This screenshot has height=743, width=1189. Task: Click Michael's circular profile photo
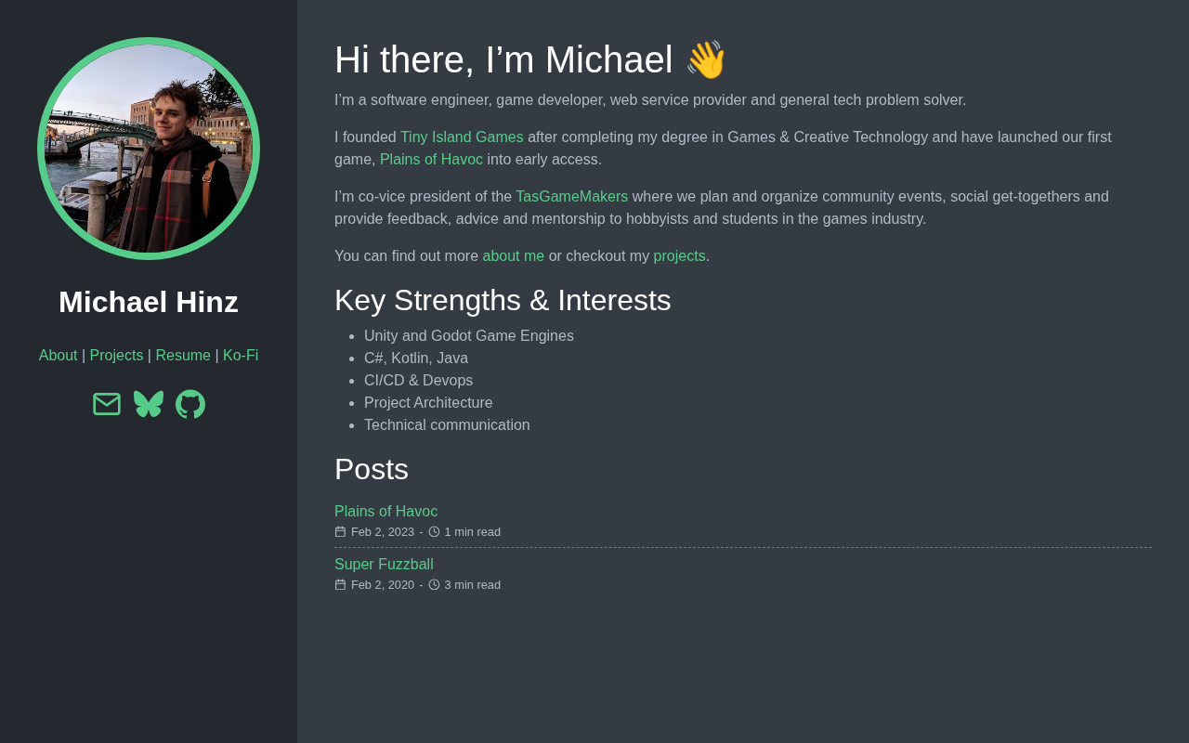149,149
